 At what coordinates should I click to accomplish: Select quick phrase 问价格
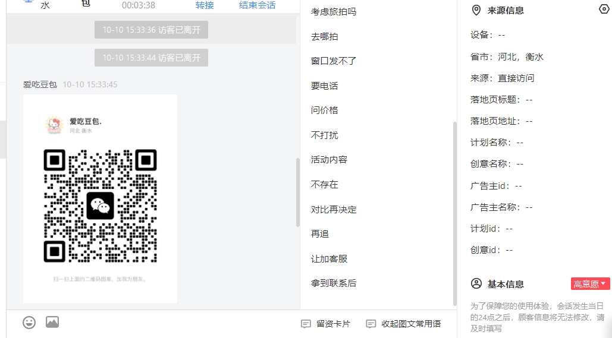pyautogui.click(x=324, y=110)
